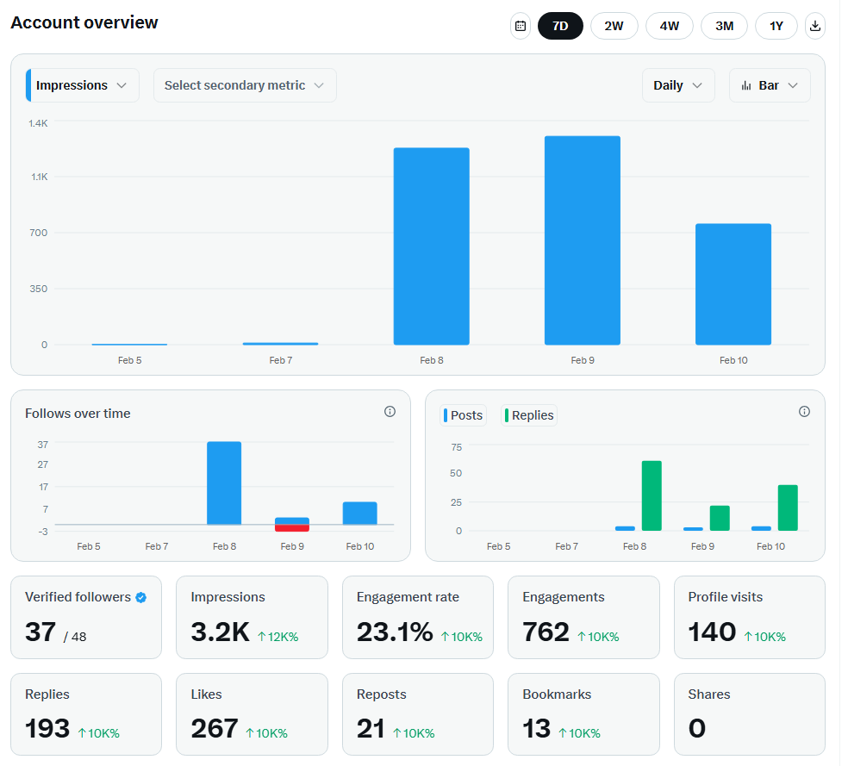The height and width of the screenshot is (766, 848).
Task: Toggle the Replies legend in the chart
Action: coord(528,415)
